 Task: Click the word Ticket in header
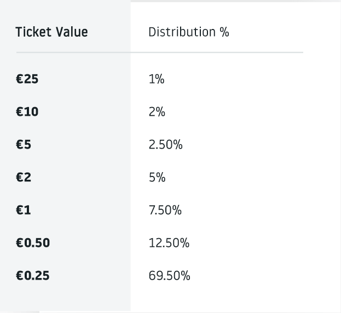33,32
